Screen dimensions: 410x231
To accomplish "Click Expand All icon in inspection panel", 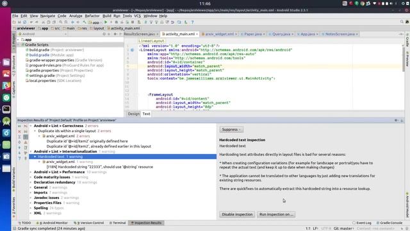I will tap(19, 137).
